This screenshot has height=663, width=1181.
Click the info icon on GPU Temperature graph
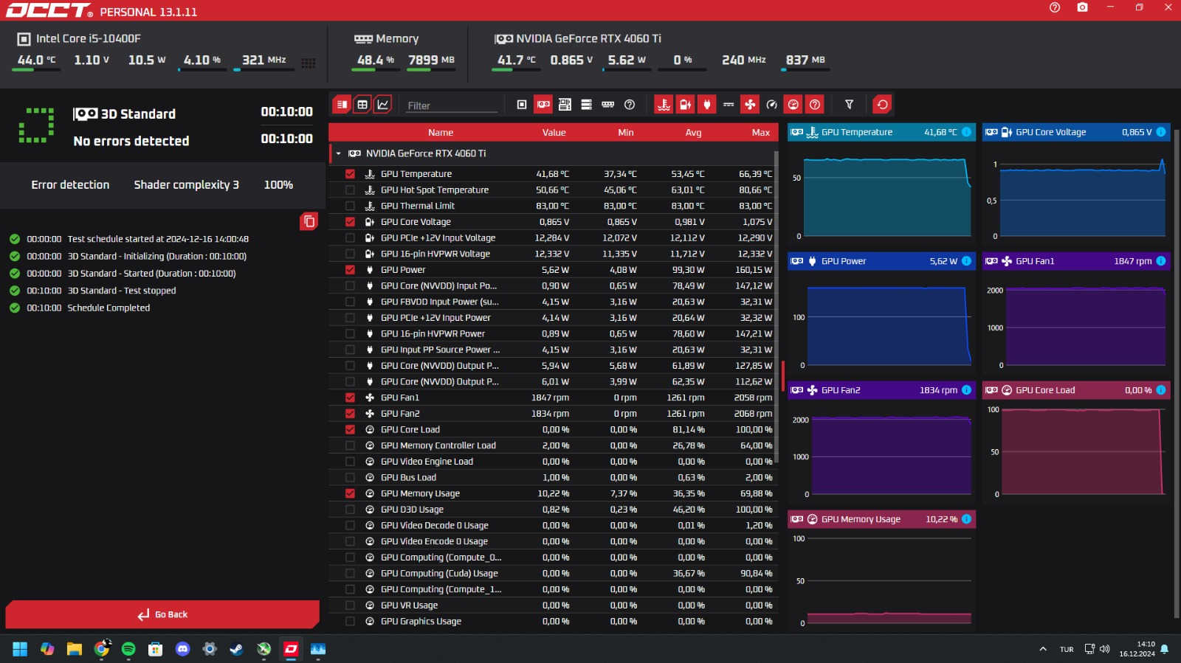click(x=966, y=132)
